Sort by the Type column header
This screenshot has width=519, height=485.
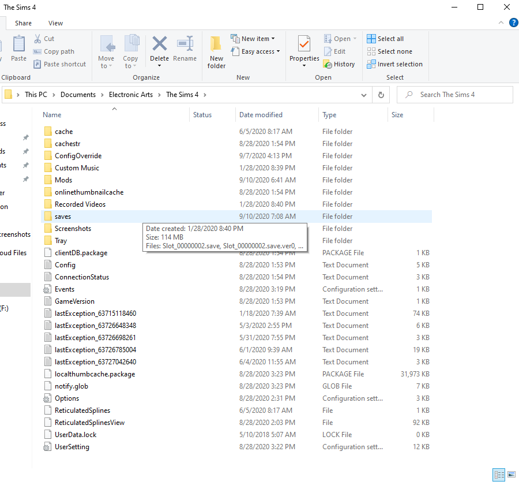[x=329, y=115]
